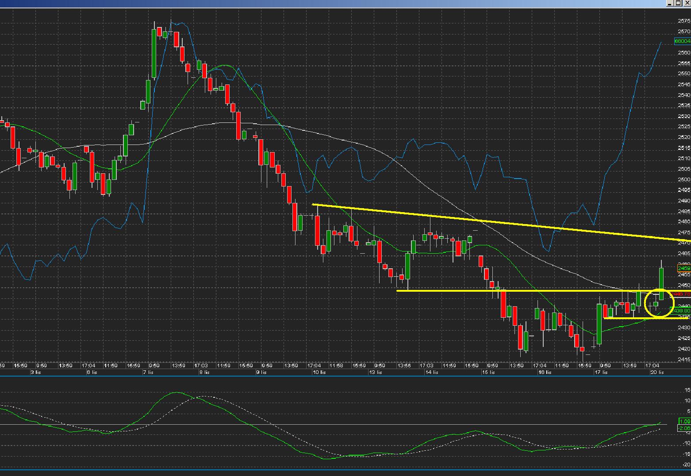
Task: Click the '20 lis' date marker
Action: tap(657, 372)
